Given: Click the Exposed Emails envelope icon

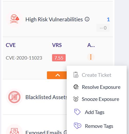Looking at the screenshot, I should 14,131.
